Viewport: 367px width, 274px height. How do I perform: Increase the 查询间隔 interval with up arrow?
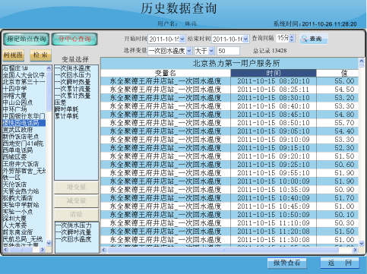point(292,36)
